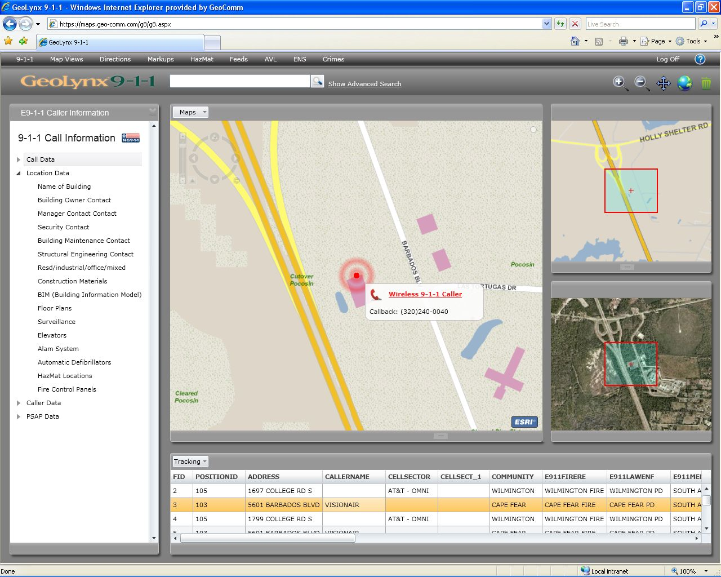The width and height of the screenshot is (721, 577).
Task: Open the Map Views menu
Action: point(66,59)
